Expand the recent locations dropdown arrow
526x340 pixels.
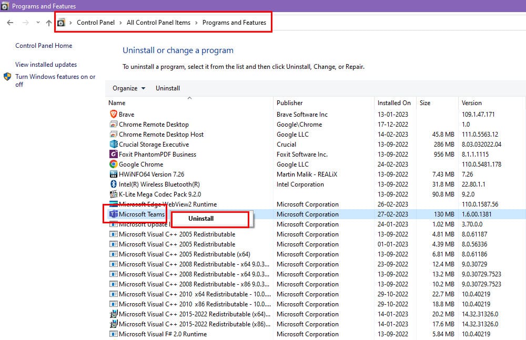38,23
